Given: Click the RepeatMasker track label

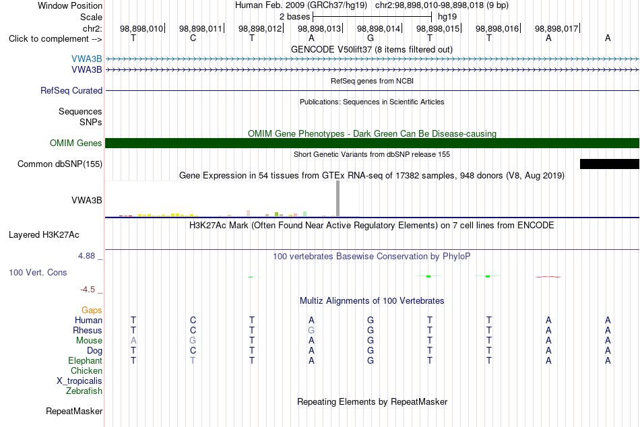Looking at the screenshot, I should (x=74, y=411).
